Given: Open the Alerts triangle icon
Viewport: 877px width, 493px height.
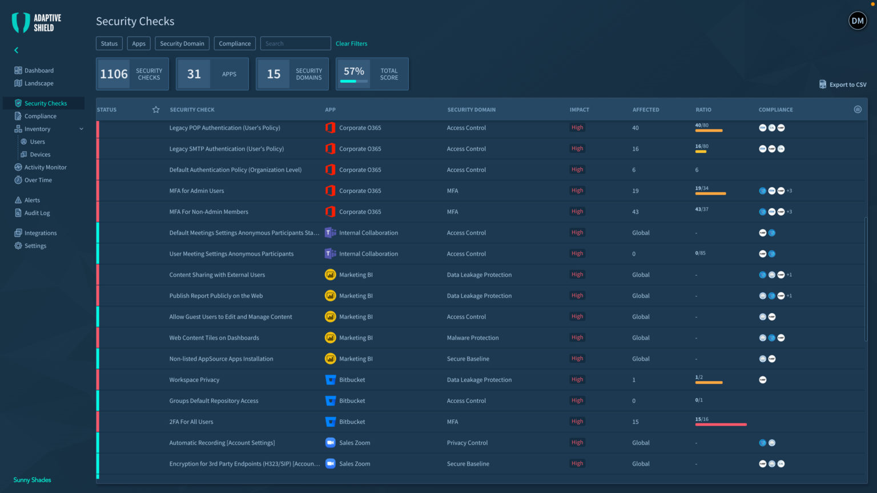Looking at the screenshot, I should 18,200.
